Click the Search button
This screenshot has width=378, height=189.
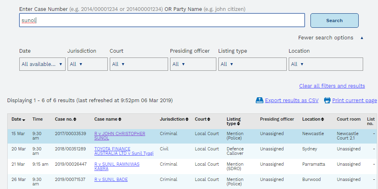tap(334, 21)
